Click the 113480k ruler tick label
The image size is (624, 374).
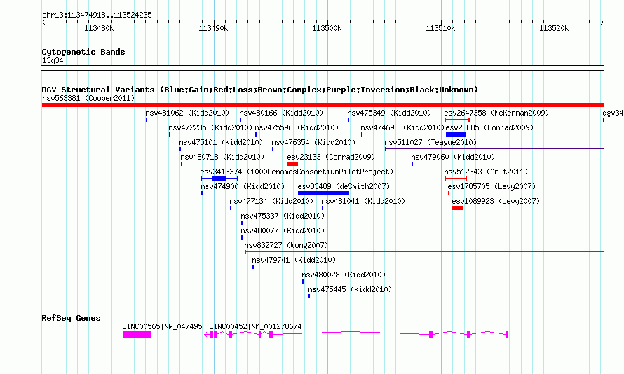tap(99, 29)
